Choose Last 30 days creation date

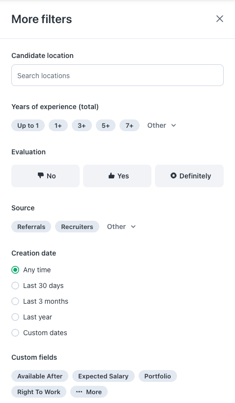click(15, 286)
